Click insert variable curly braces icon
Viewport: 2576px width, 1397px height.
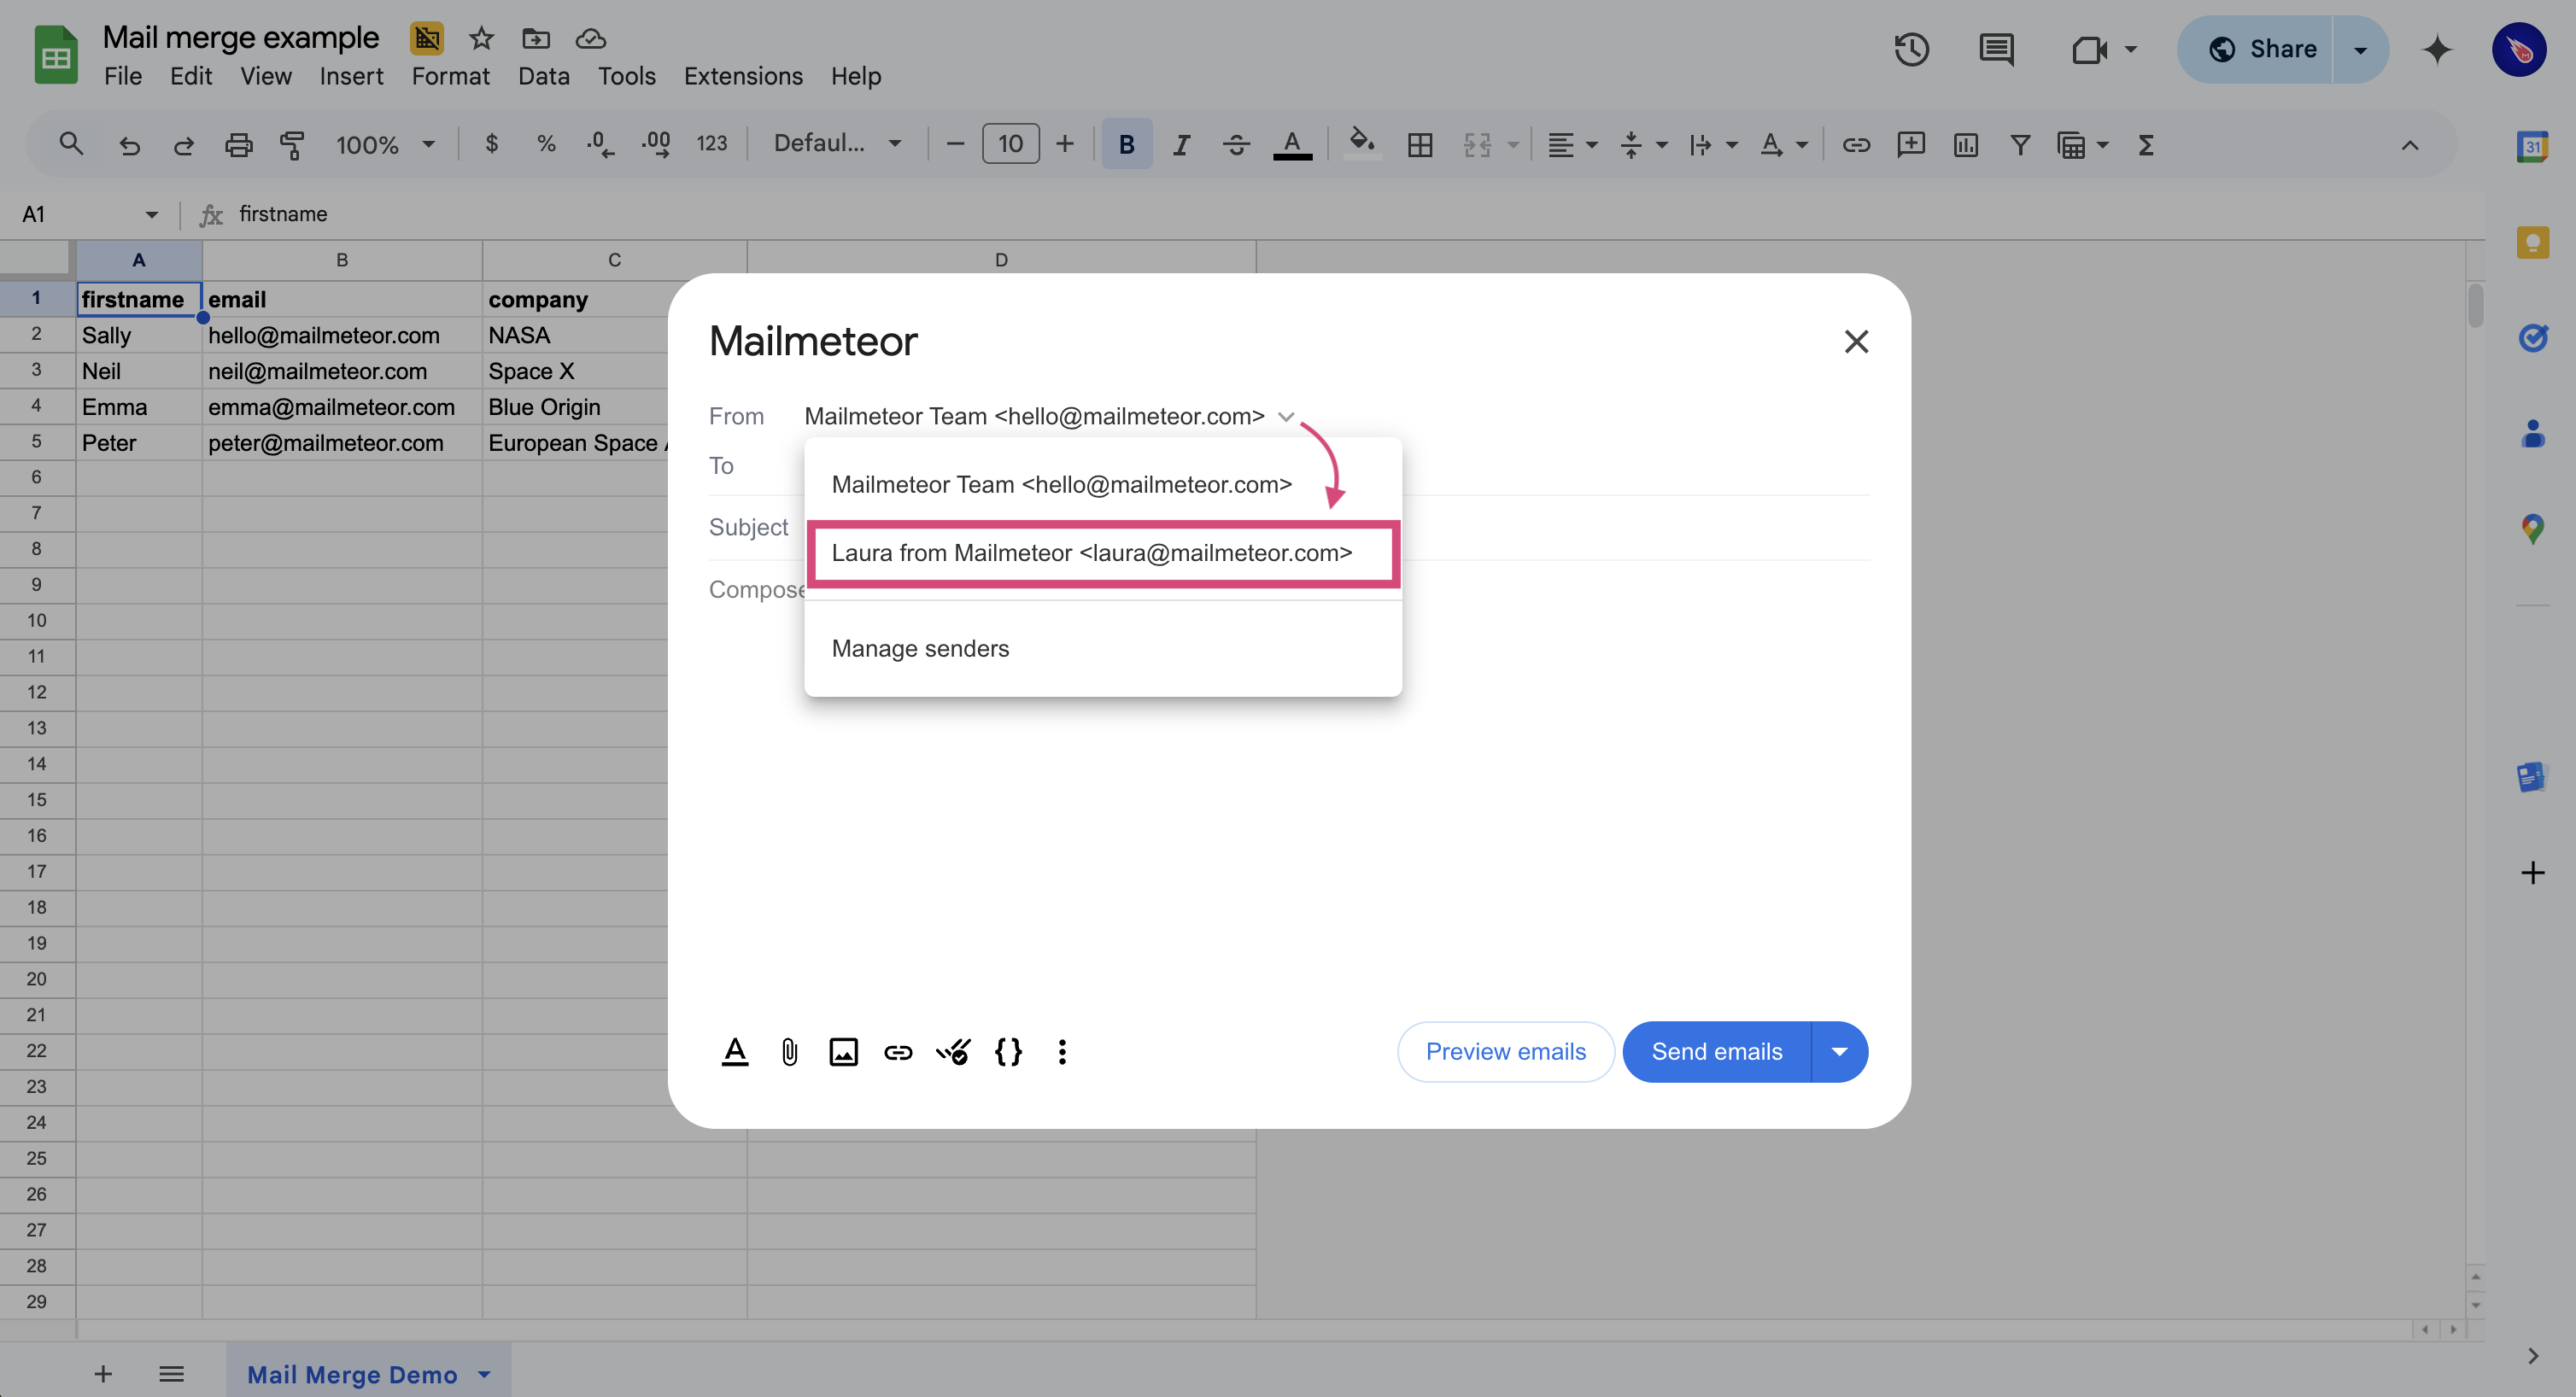[1008, 1052]
